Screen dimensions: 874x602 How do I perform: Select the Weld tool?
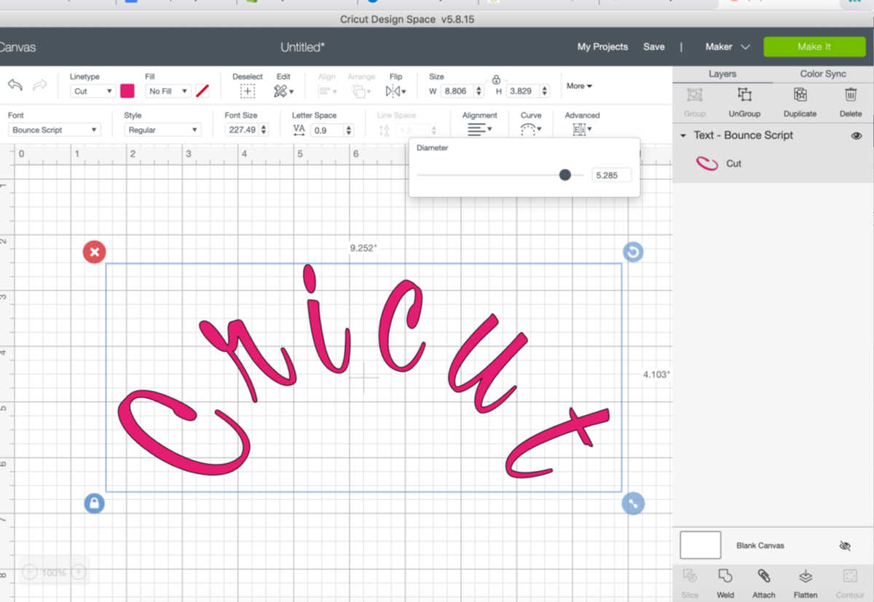(725, 581)
